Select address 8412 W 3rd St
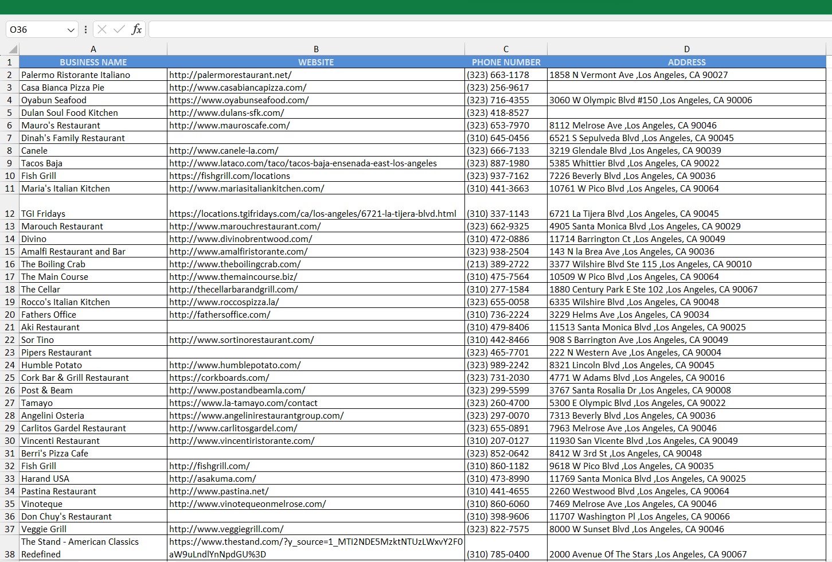 tap(687, 453)
